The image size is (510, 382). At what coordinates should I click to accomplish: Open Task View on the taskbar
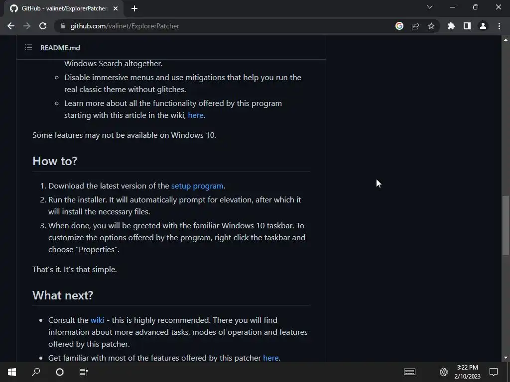[84, 372]
